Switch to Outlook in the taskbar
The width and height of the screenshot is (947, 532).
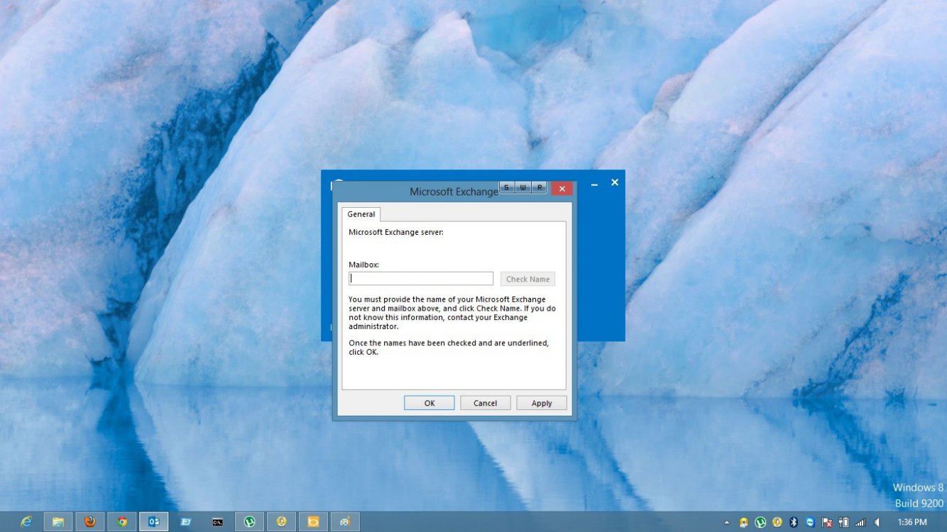coord(154,521)
